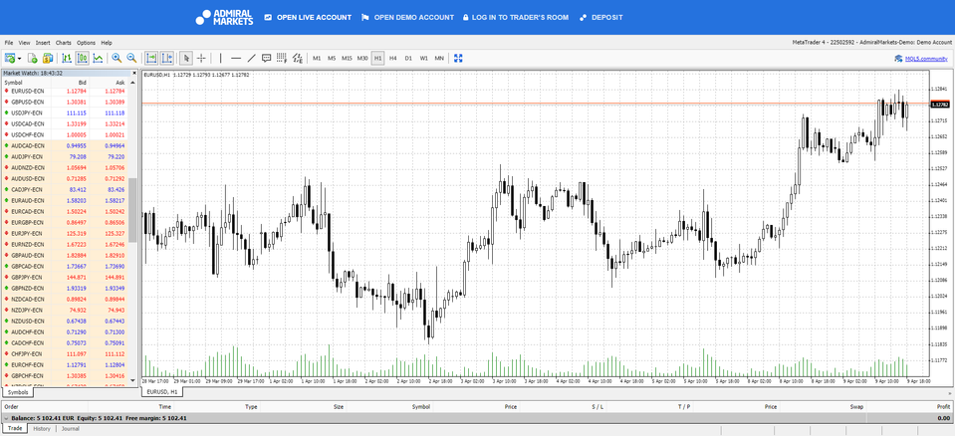
Task: Open the new chart dropdown arrow
Action: [19, 59]
